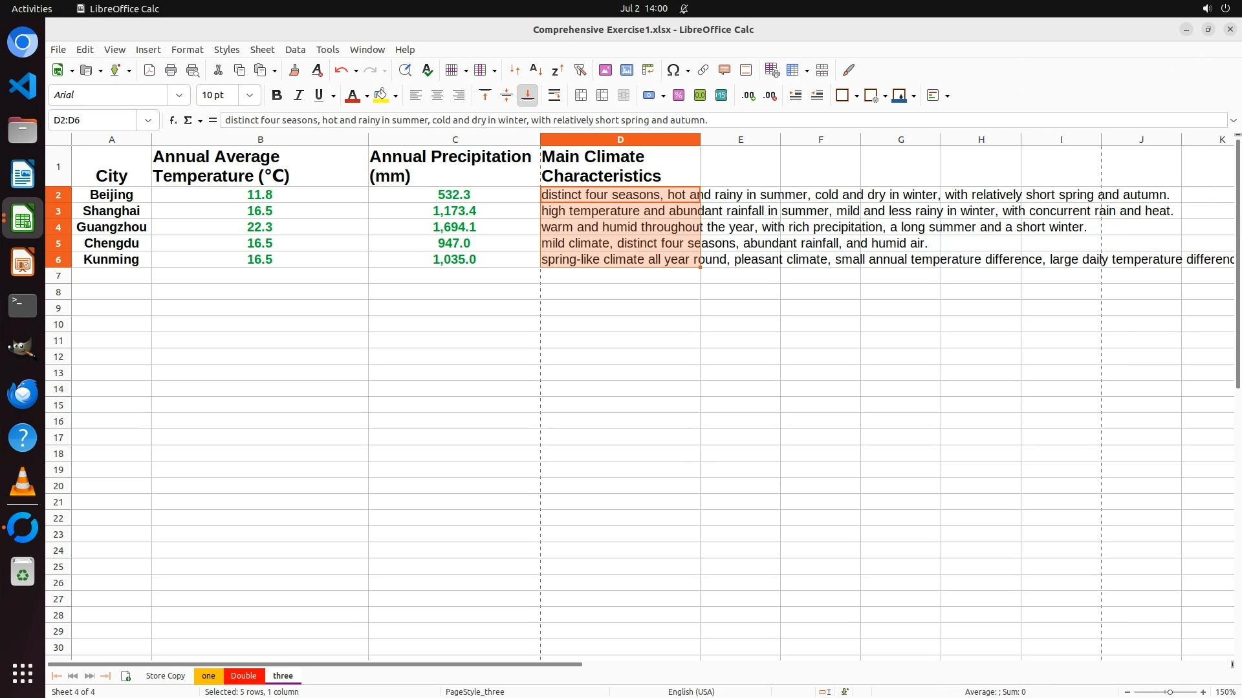Toggle wrap text for selected cells
Viewport: 1242px width, 698px height.
coord(554,95)
